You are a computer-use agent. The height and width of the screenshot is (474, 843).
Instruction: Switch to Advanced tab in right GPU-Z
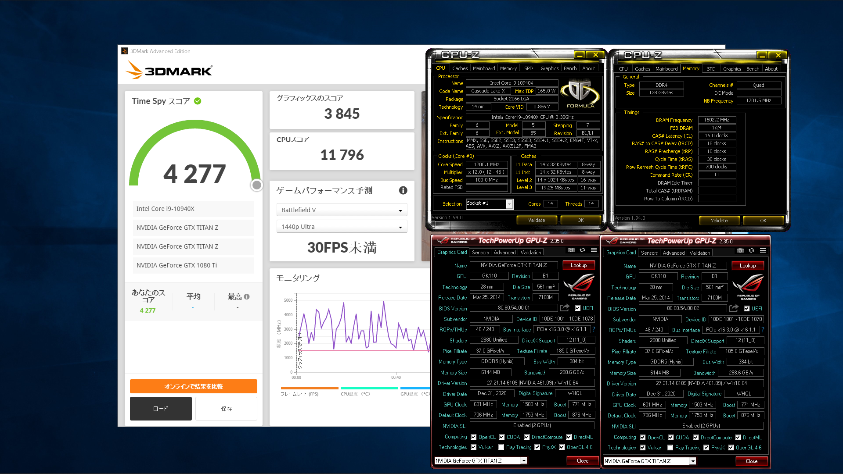click(x=674, y=253)
